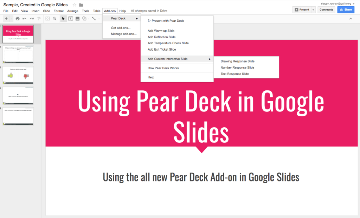The height and width of the screenshot is (218, 360).
Task: Collapse the toolbar with the up chevron
Action: pos(351,19)
